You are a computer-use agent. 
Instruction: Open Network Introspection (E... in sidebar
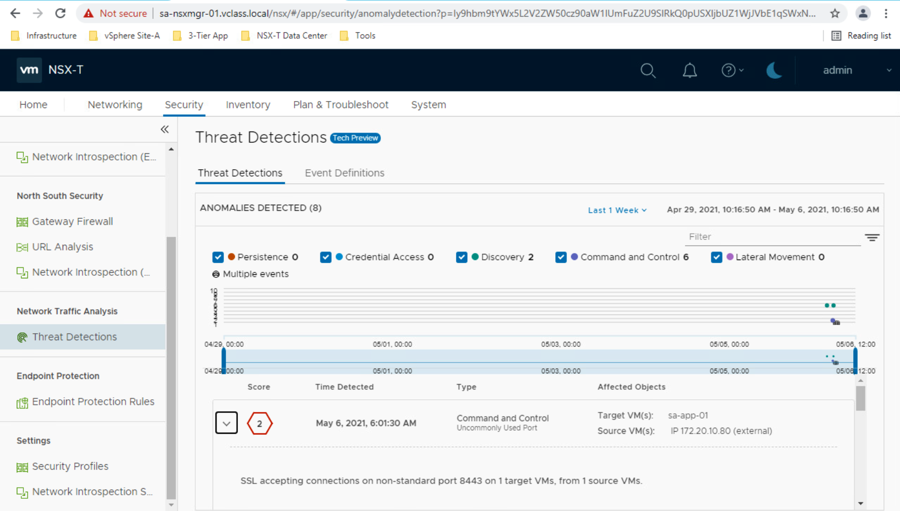(86, 157)
